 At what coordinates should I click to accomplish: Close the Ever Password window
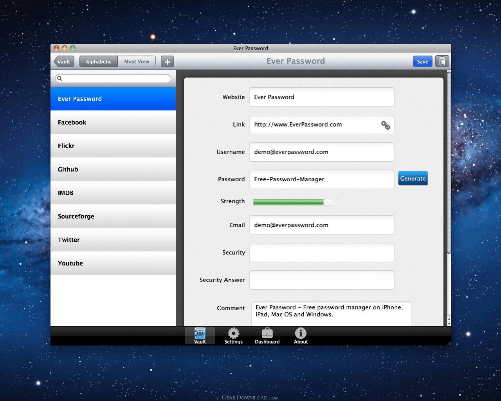tap(56, 48)
